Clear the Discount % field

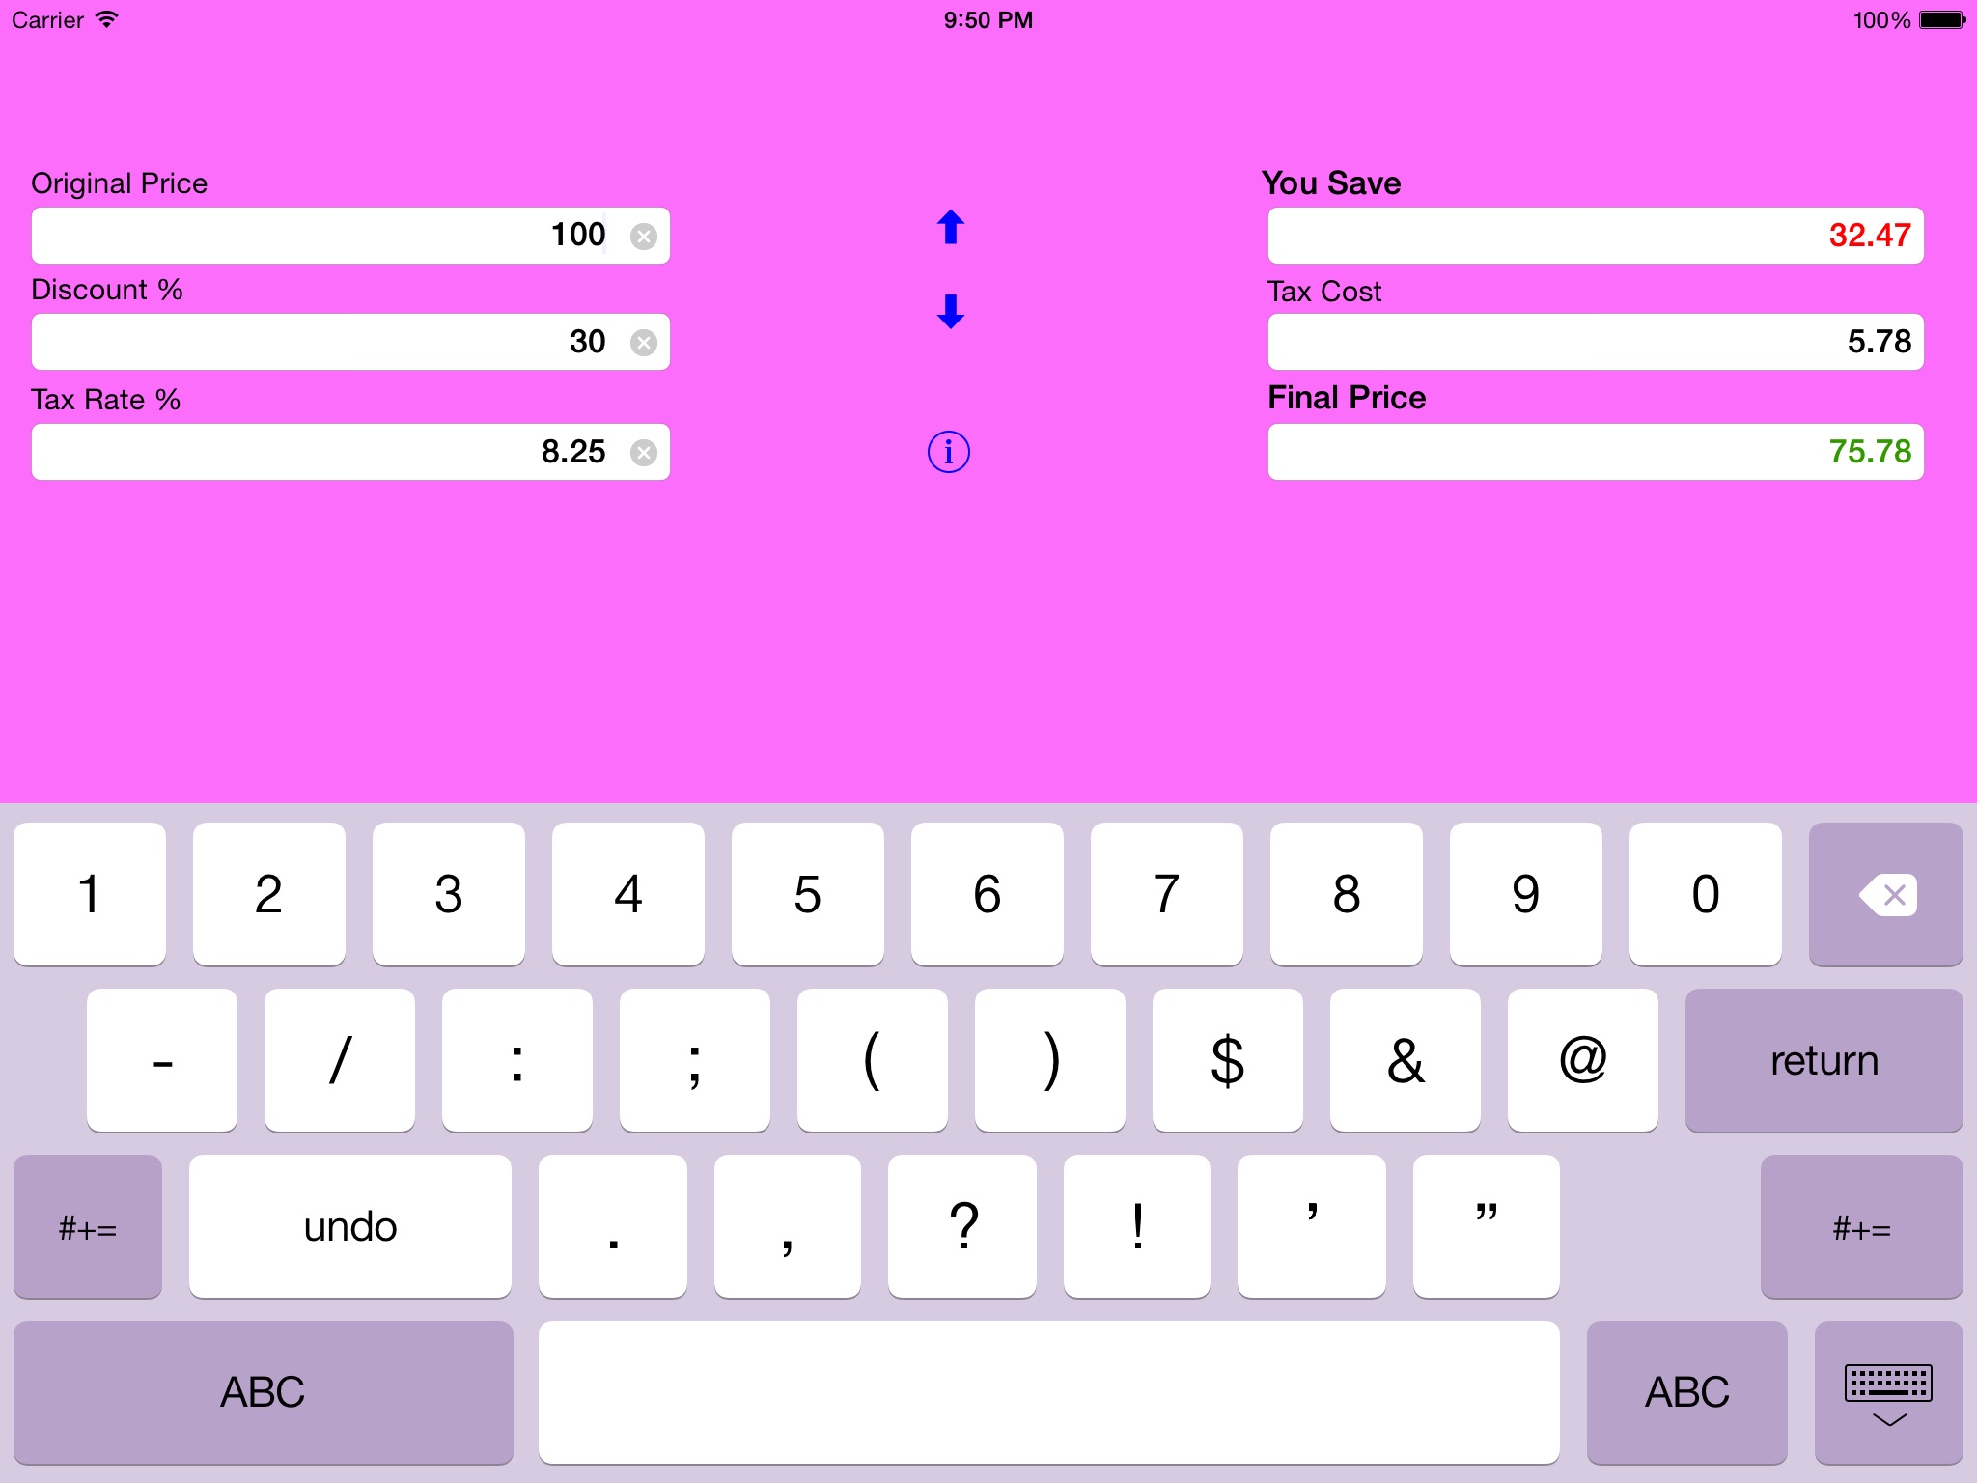point(644,342)
